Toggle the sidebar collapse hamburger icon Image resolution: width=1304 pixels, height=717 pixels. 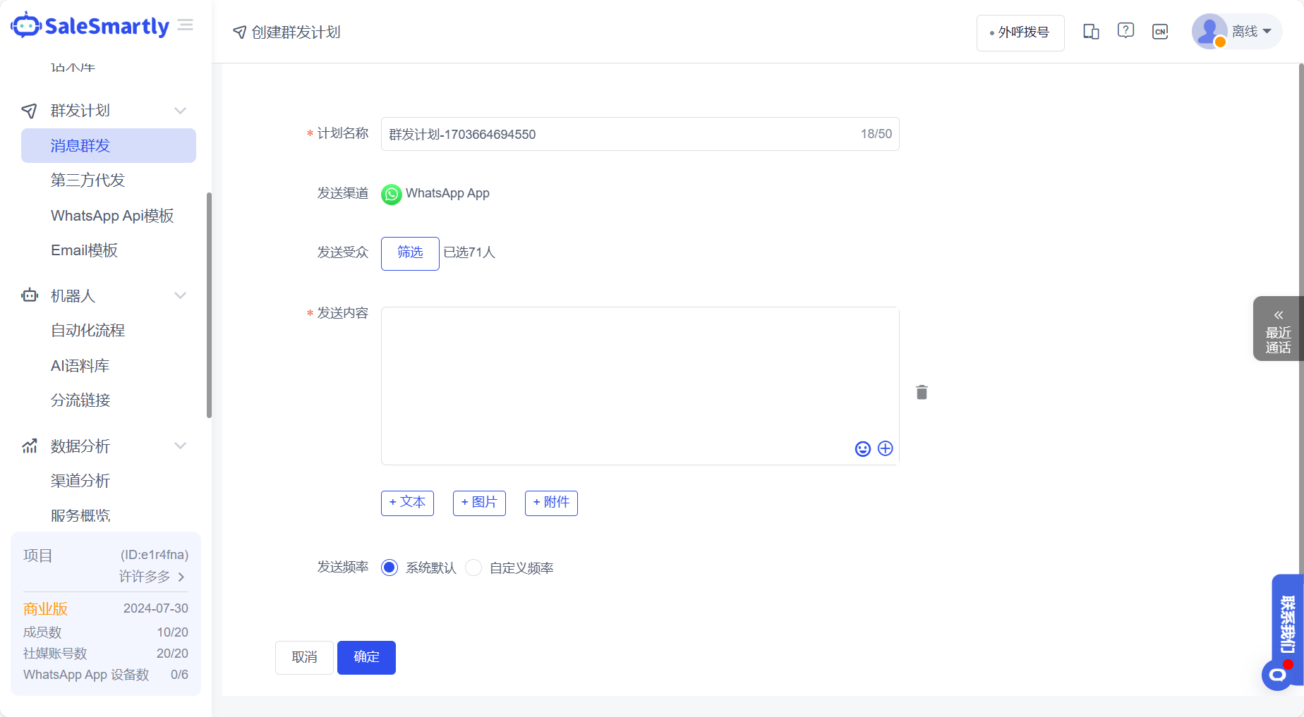pos(185,24)
